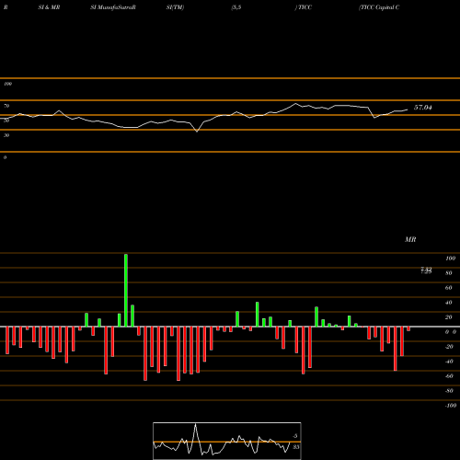
Task: Select the '(5,5' parameter text
Action: coord(236,7)
